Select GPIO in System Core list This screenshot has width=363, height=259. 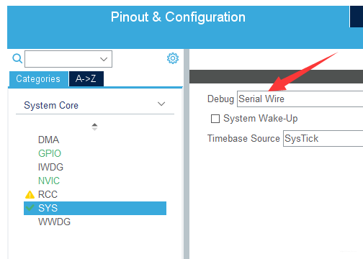[x=50, y=153]
